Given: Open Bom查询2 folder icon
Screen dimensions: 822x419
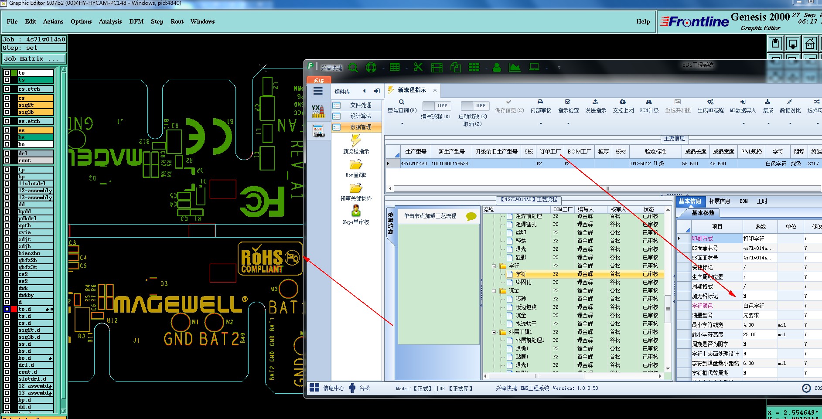Looking at the screenshot, I should (356, 164).
